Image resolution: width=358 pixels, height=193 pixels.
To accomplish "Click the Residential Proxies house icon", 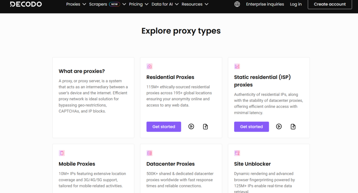I will 150,66.
